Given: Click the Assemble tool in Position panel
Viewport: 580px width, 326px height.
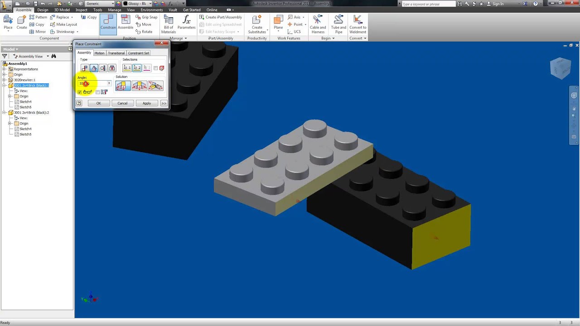Looking at the screenshot, I should point(126,23).
